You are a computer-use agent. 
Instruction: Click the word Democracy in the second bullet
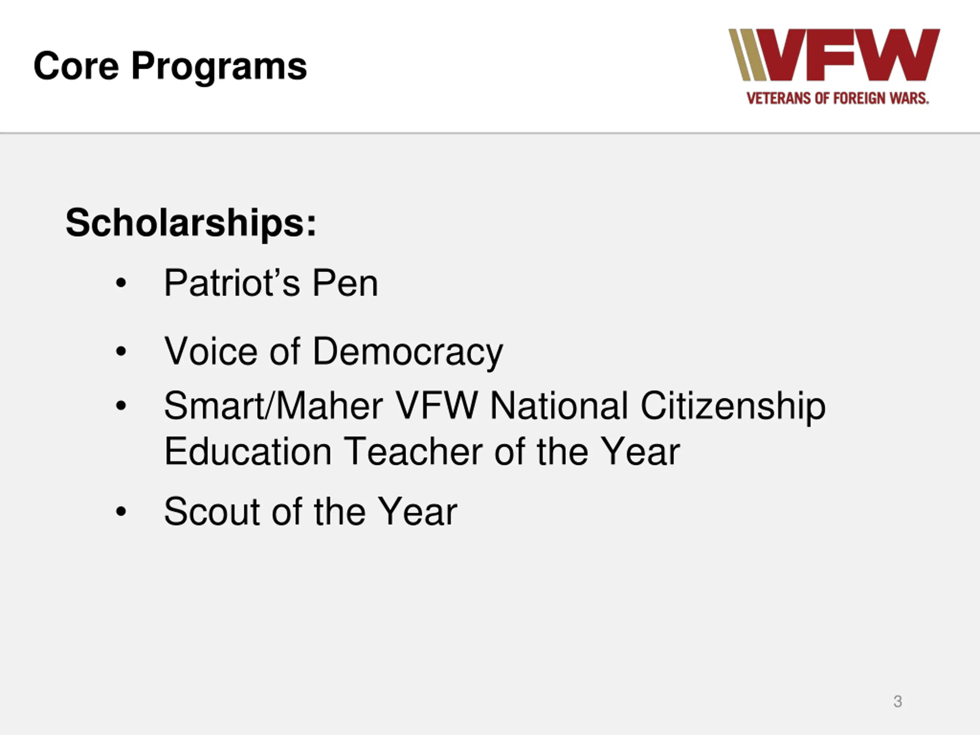(x=408, y=351)
